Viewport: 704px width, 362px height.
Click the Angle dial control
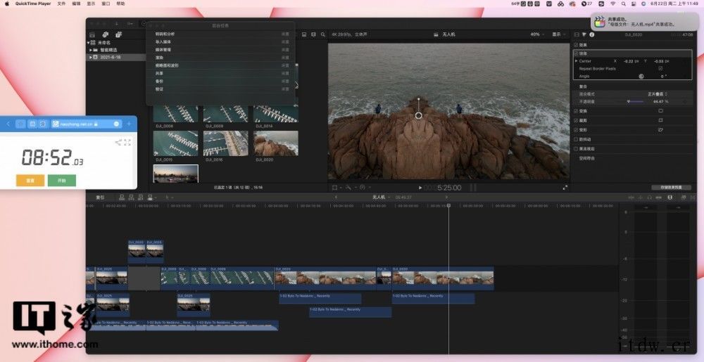tap(641, 76)
